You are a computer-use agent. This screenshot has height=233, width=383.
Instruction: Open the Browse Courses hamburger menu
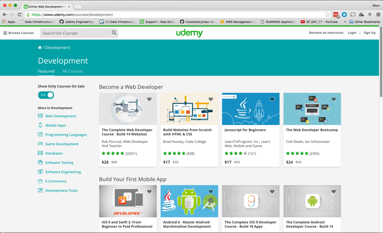(18, 33)
